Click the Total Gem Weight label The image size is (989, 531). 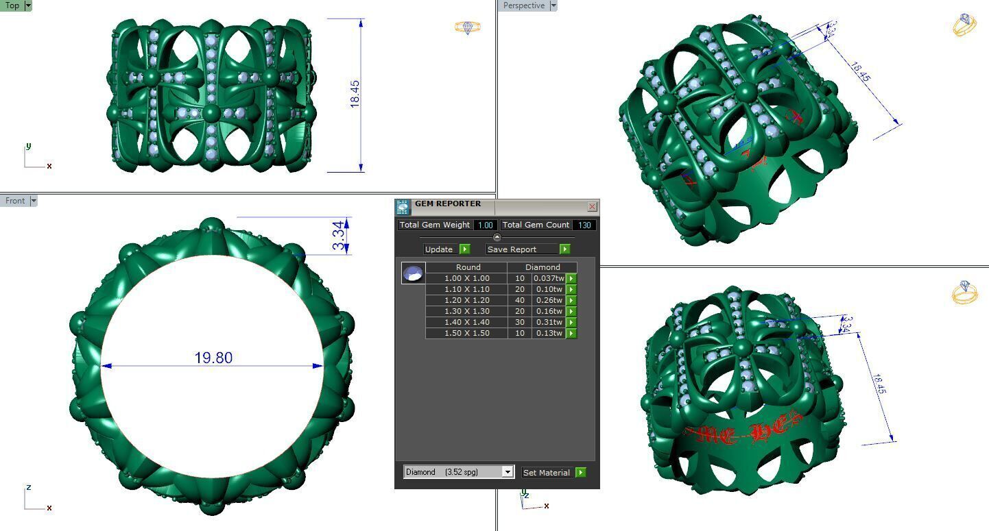(435, 225)
